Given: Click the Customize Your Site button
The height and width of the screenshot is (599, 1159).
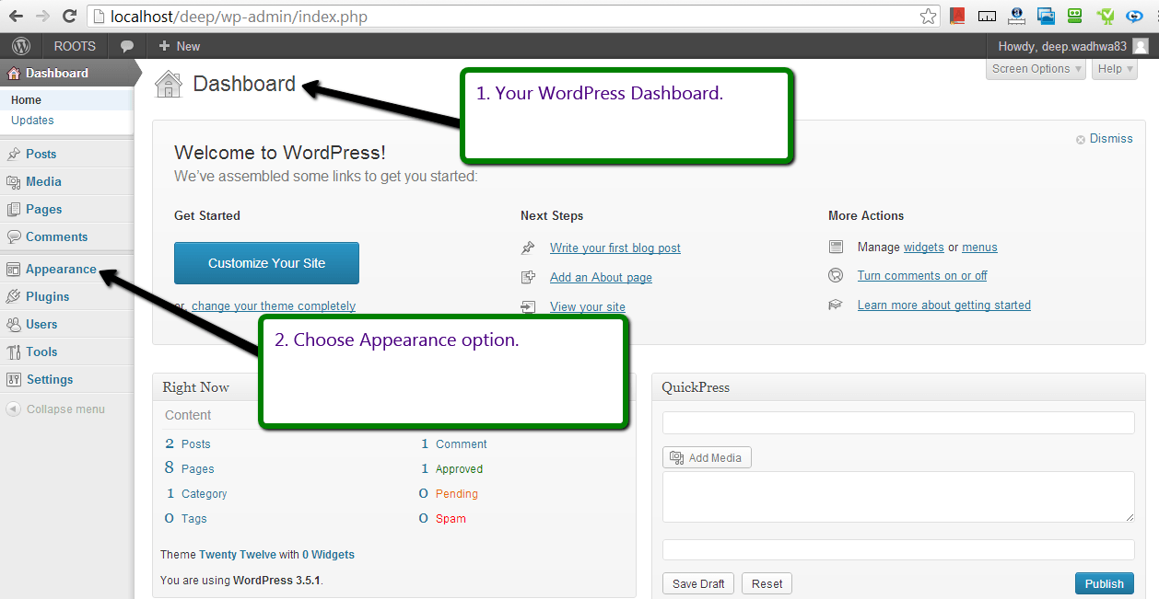Looking at the screenshot, I should pos(266,263).
